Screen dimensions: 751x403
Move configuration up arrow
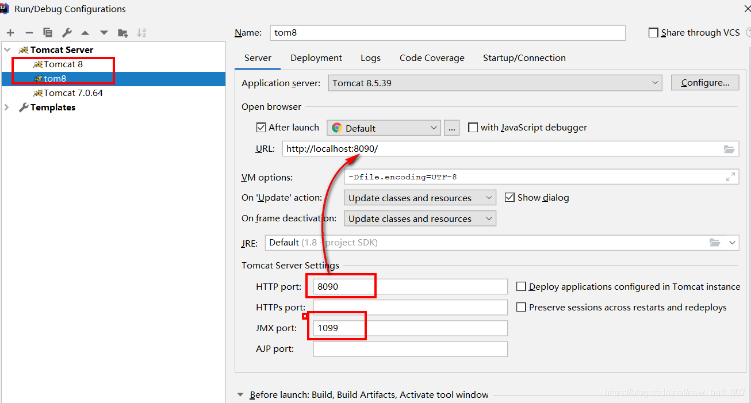(85, 33)
